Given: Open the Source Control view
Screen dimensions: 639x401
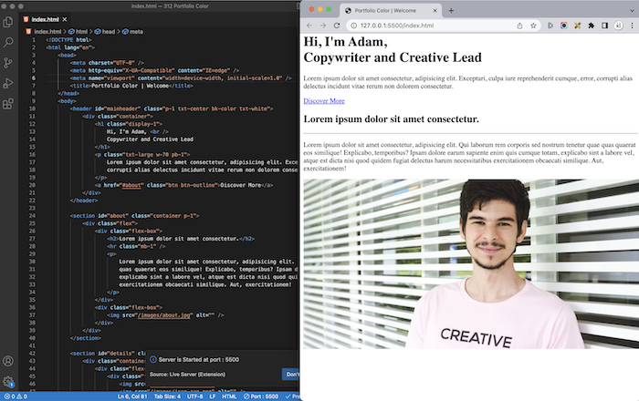Looking at the screenshot, I should [x=7, y=63].
